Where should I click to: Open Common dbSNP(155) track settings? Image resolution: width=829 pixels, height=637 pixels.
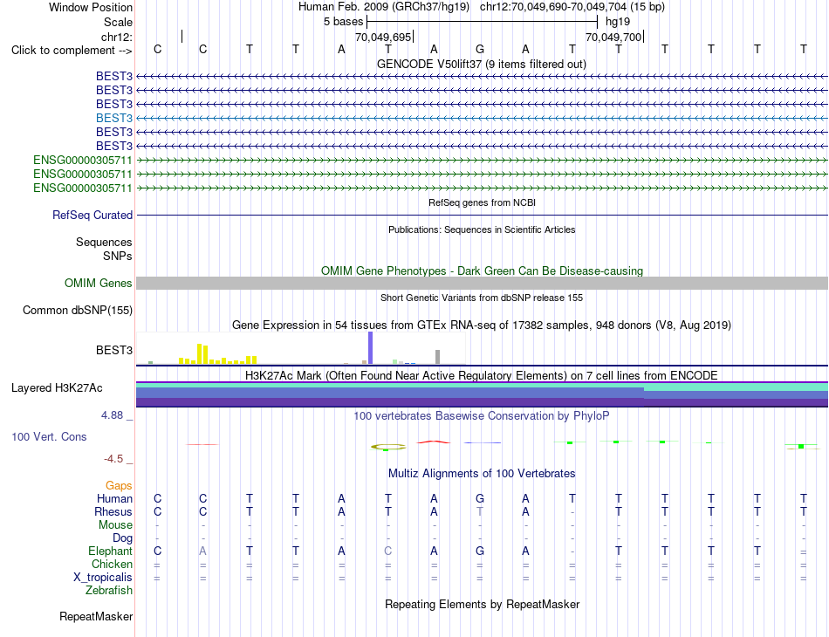(78, 311)
